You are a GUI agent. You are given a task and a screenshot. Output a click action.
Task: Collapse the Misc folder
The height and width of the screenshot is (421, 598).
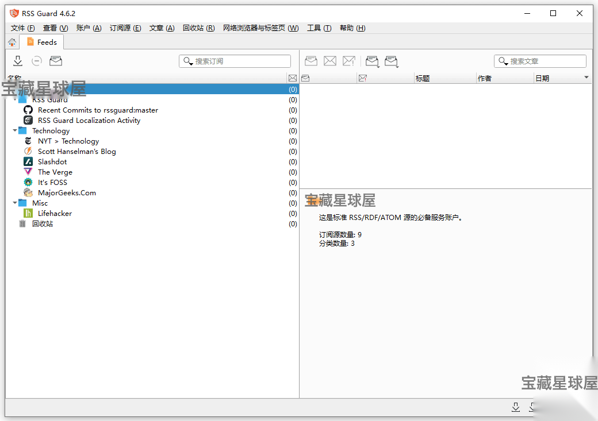(x=15, y=203)
